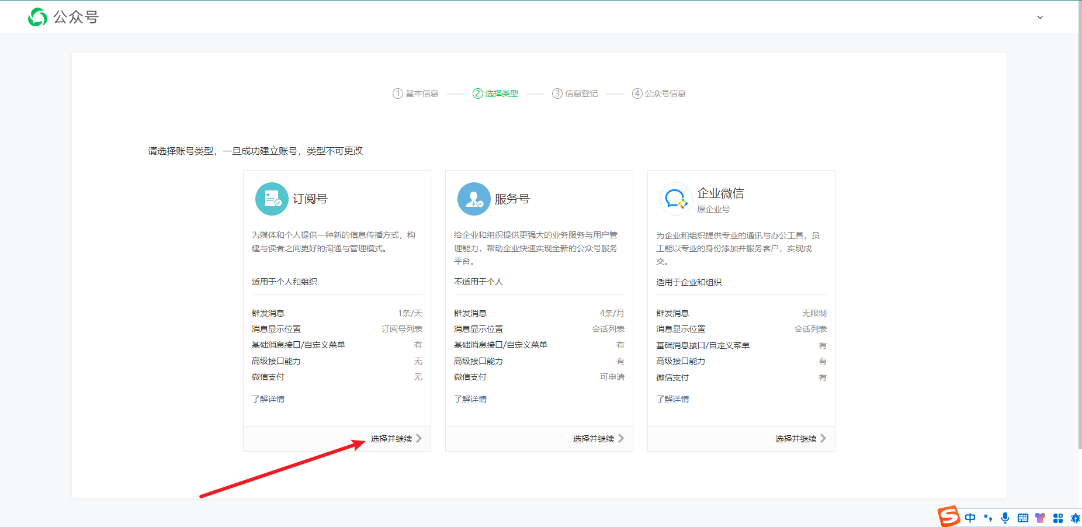This screenshot has height=527, width=1082.
Task: Click 适用于个人和组织 text
Action: pyautogui.click(x=285, y=282)
